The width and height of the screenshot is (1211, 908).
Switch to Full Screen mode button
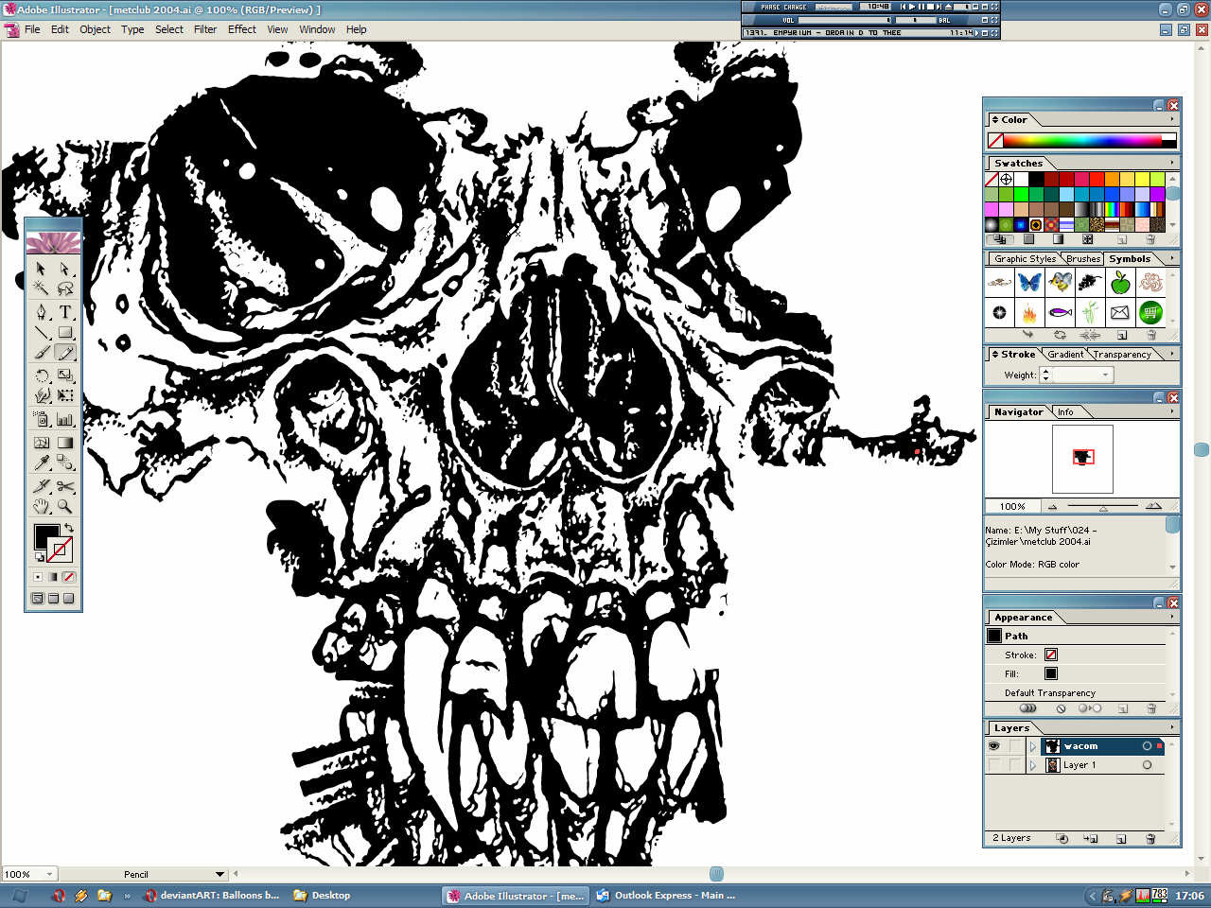68,599
